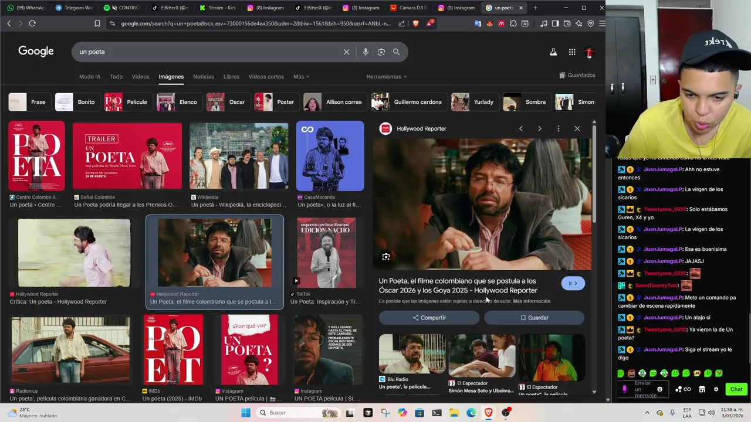Switch to the Libros tab
The image size is (751, 422).
pyautogui.click(x=231, y=77)
